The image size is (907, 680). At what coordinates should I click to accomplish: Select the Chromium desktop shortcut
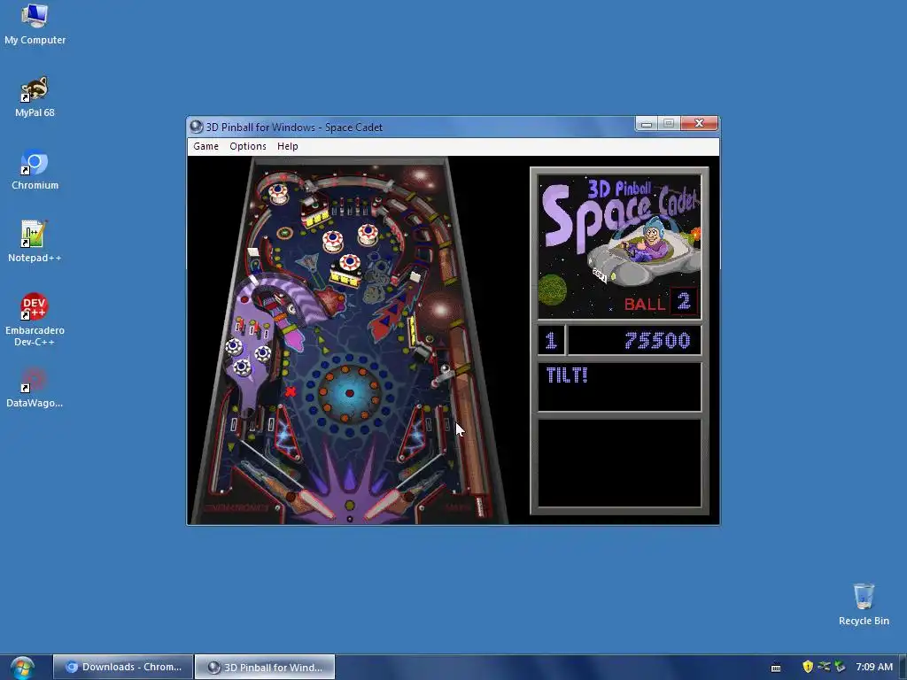pyautogui.click(x=35, y=170)
